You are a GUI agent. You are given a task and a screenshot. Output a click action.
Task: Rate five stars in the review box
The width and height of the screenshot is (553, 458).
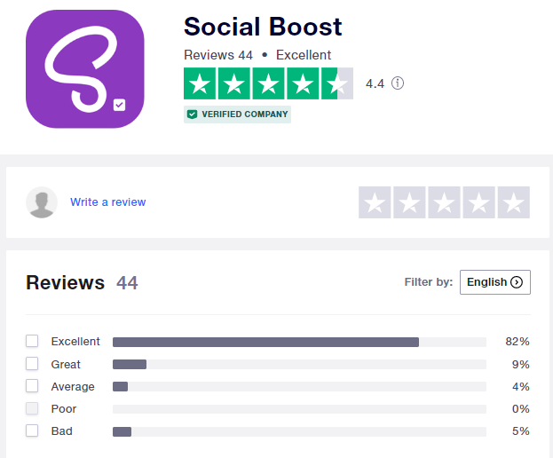513,202
